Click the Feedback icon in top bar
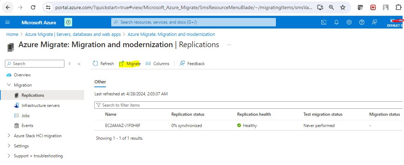 [374, 22]
